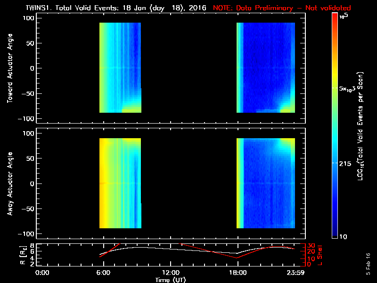Click the 6:00 tick on the time axis
The width and height of the screenshot is (377, 283).
pyautogui.click(x=103, y=273)
